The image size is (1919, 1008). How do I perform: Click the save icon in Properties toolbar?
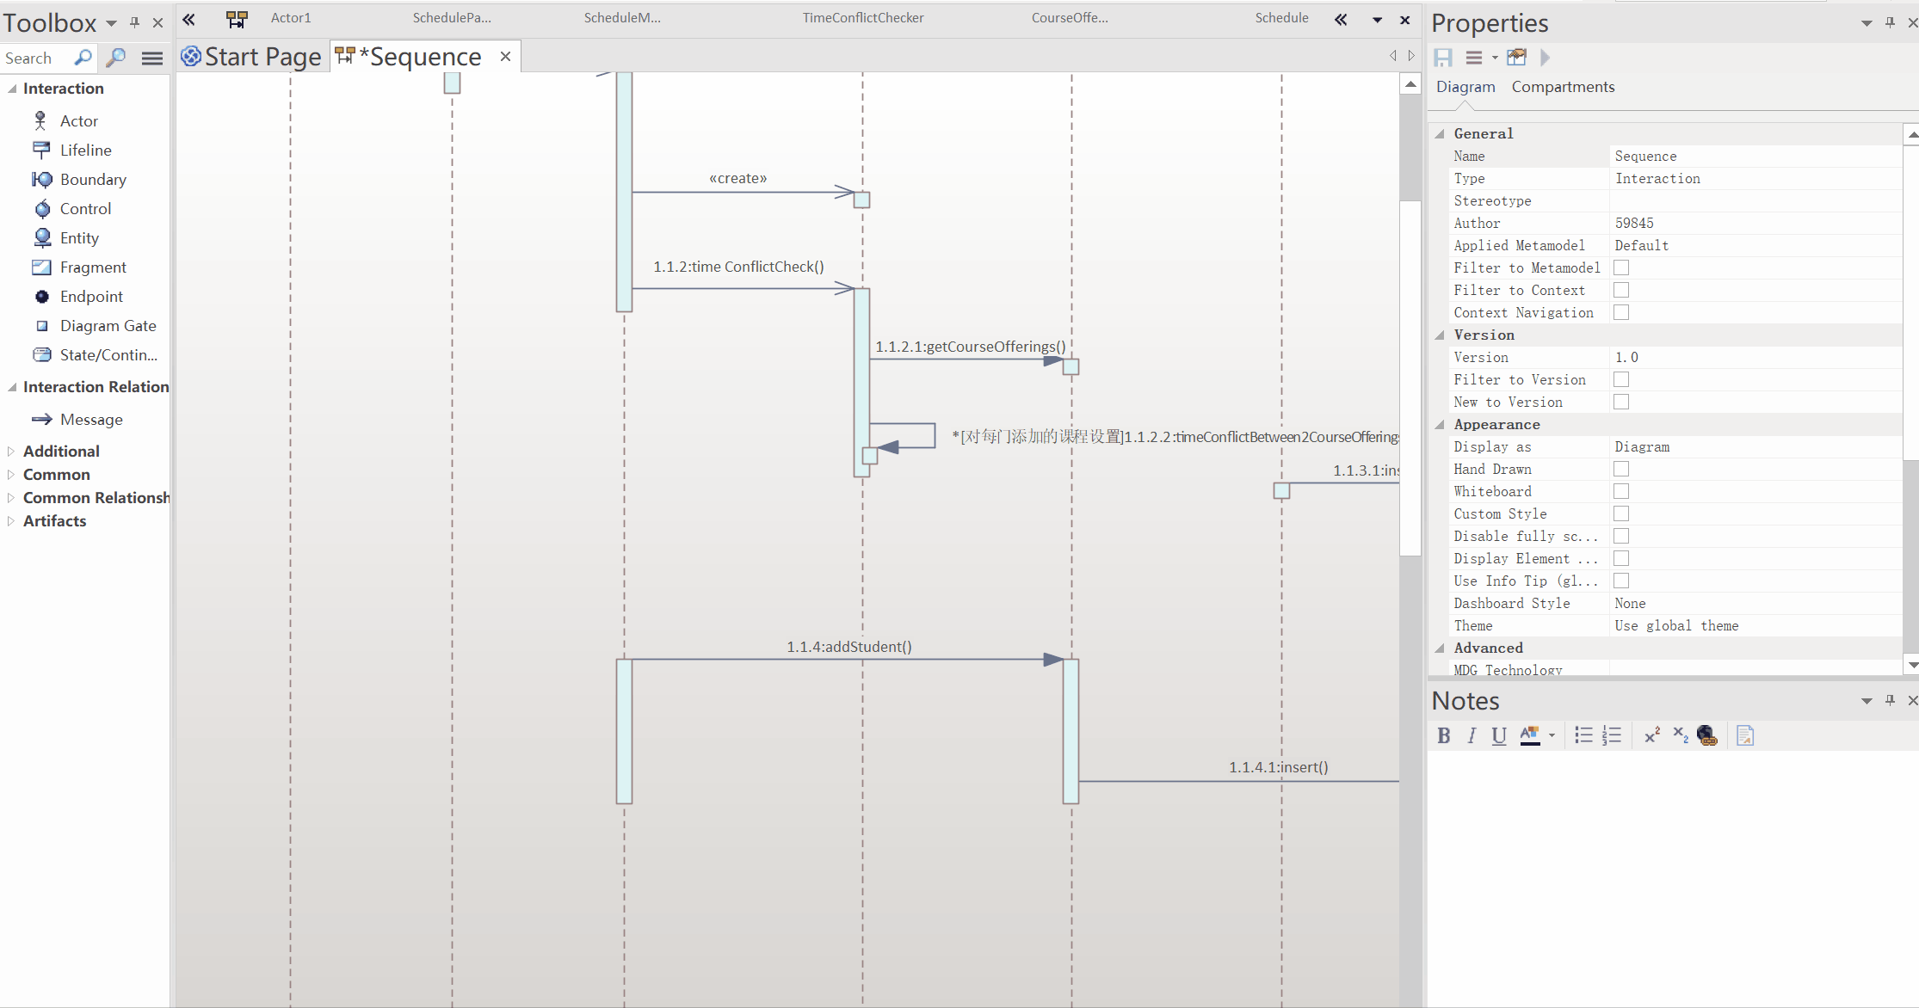(1443, 58)
